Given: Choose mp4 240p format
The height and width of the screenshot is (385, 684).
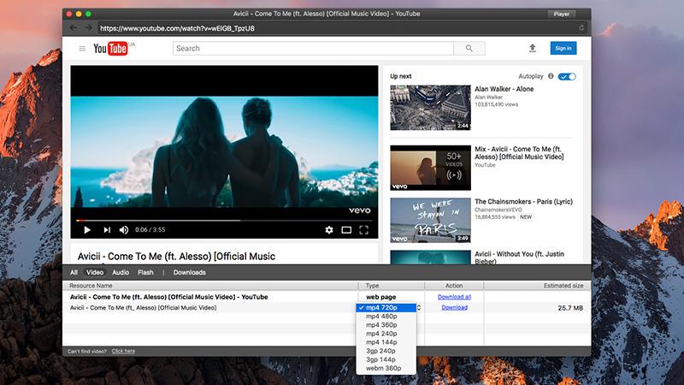Looking at the screenshot, I should (386, 334).
